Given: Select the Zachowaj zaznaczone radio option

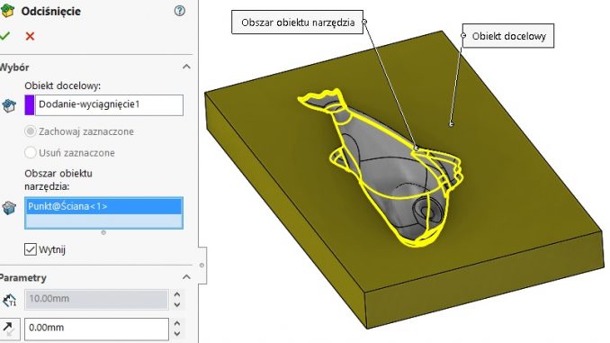Looking at the screenshot, I should coord(31,131).
